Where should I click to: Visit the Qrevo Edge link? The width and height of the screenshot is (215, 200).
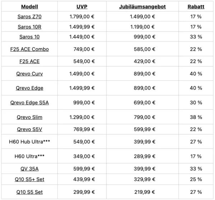pos(29,88)
